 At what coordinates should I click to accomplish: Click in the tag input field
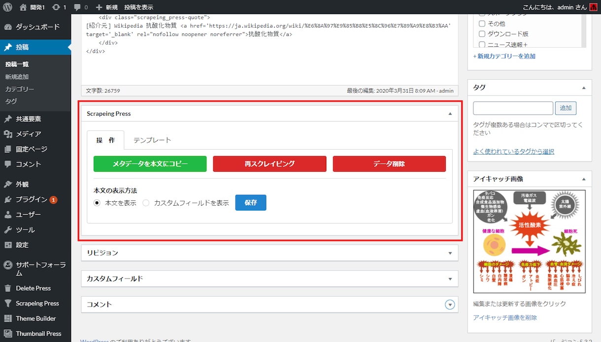[513, 108]
